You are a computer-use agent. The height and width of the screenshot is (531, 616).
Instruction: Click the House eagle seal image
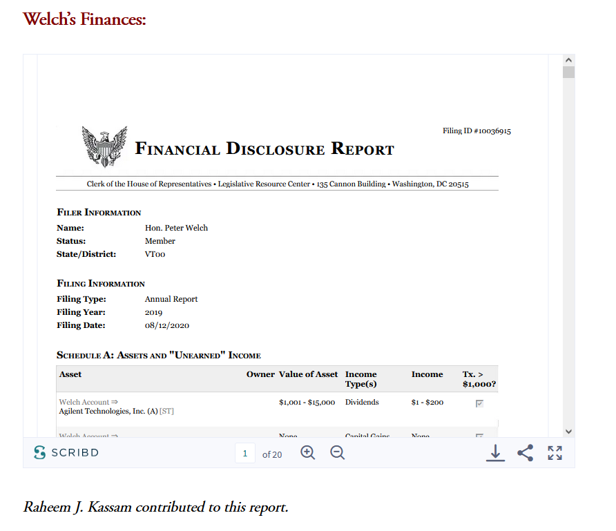click(104, 146)
